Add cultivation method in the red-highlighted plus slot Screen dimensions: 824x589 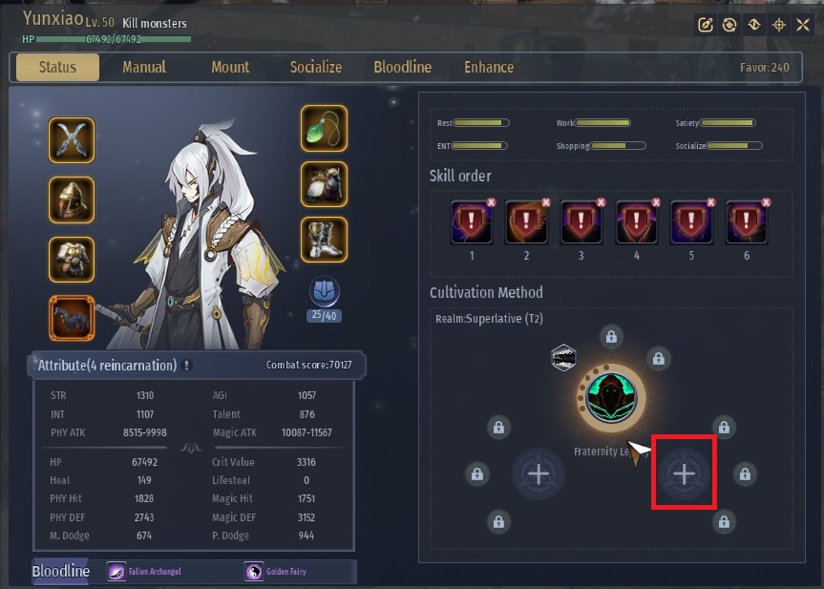[x=684, y=473]
